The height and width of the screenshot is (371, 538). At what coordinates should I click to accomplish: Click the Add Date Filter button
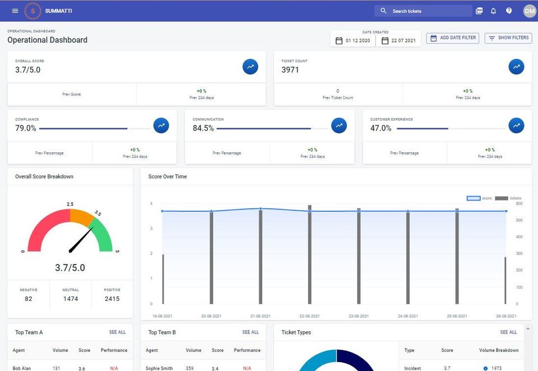tap(453, 38)
